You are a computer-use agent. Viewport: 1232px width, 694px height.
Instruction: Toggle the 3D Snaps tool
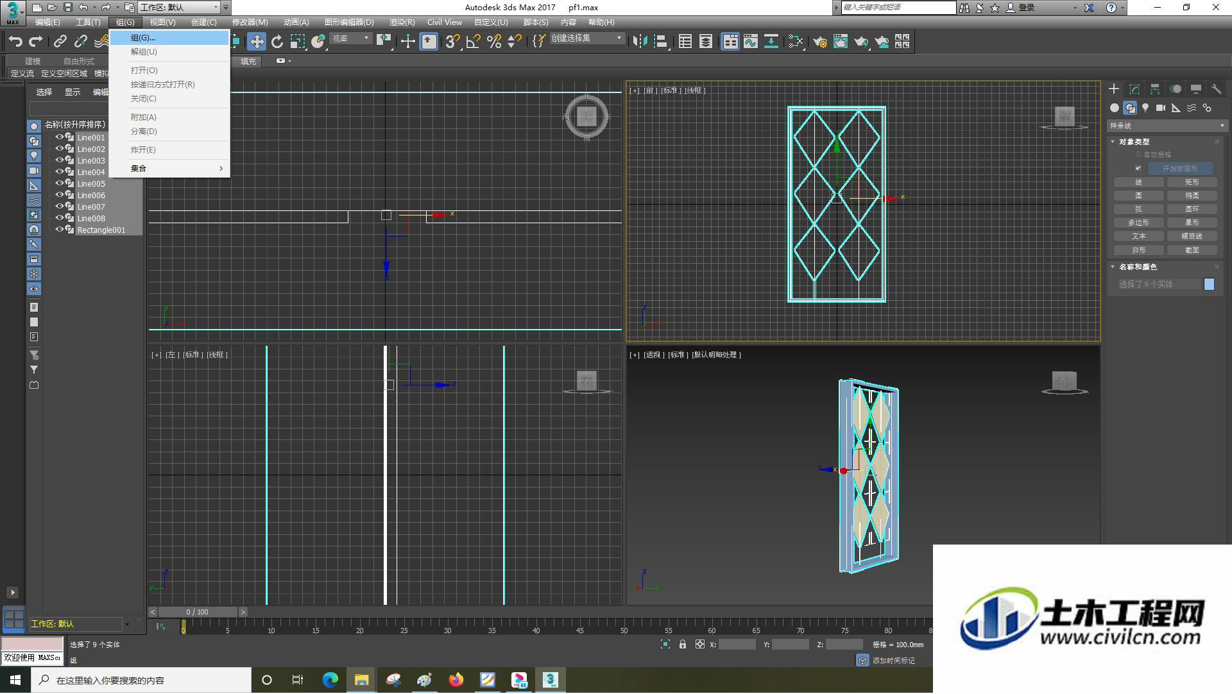452,42
